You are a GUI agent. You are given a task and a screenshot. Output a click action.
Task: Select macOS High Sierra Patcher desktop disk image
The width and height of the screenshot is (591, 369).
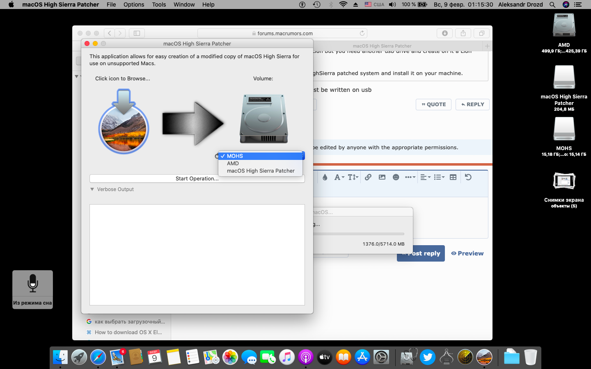[x=564, y=77]
